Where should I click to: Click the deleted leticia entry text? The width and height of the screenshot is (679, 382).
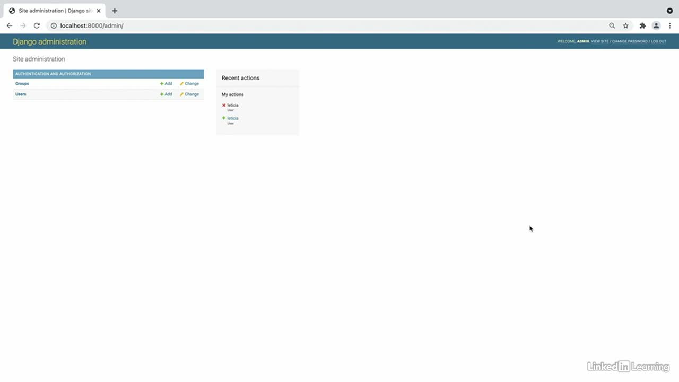point(233,105)
